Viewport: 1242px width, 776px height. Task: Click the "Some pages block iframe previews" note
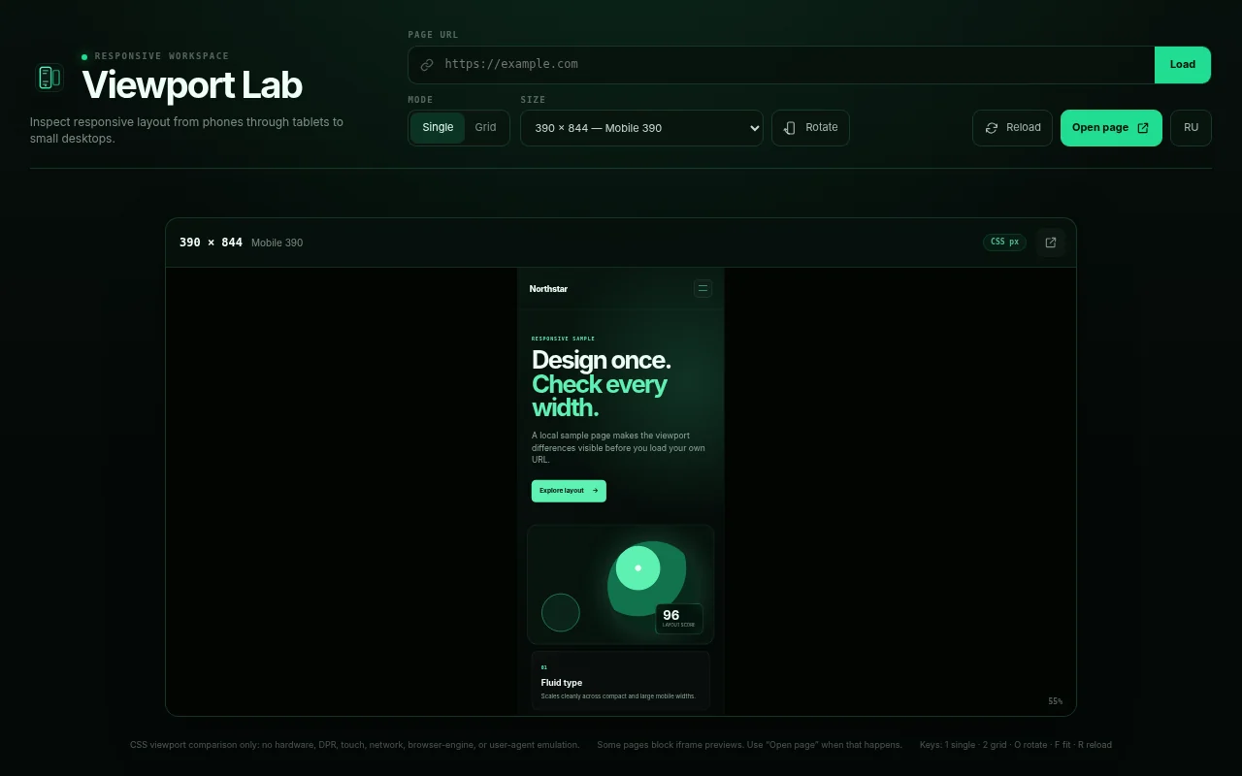point(749,745)
